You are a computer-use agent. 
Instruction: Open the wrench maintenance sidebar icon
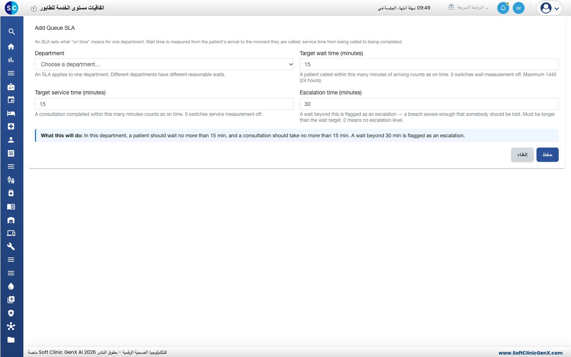(x=11, y=246)
